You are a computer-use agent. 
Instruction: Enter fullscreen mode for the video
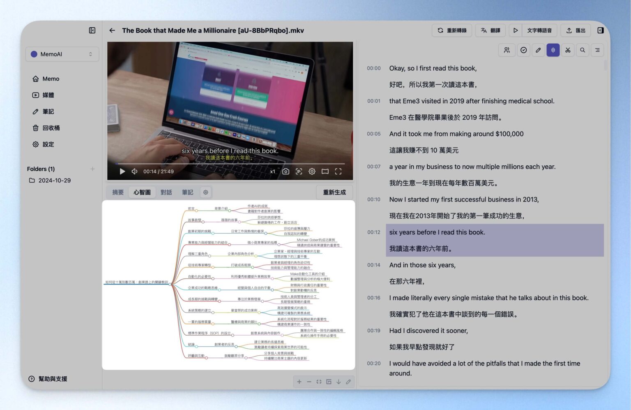pos(338,171)
